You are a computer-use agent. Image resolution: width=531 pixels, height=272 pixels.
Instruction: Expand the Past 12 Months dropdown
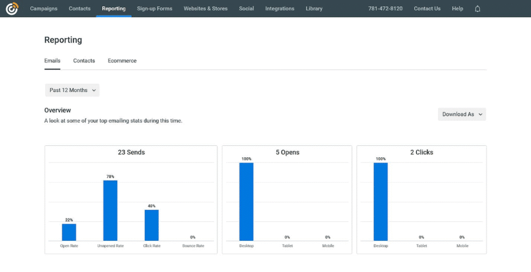click(x=72, y=90)
